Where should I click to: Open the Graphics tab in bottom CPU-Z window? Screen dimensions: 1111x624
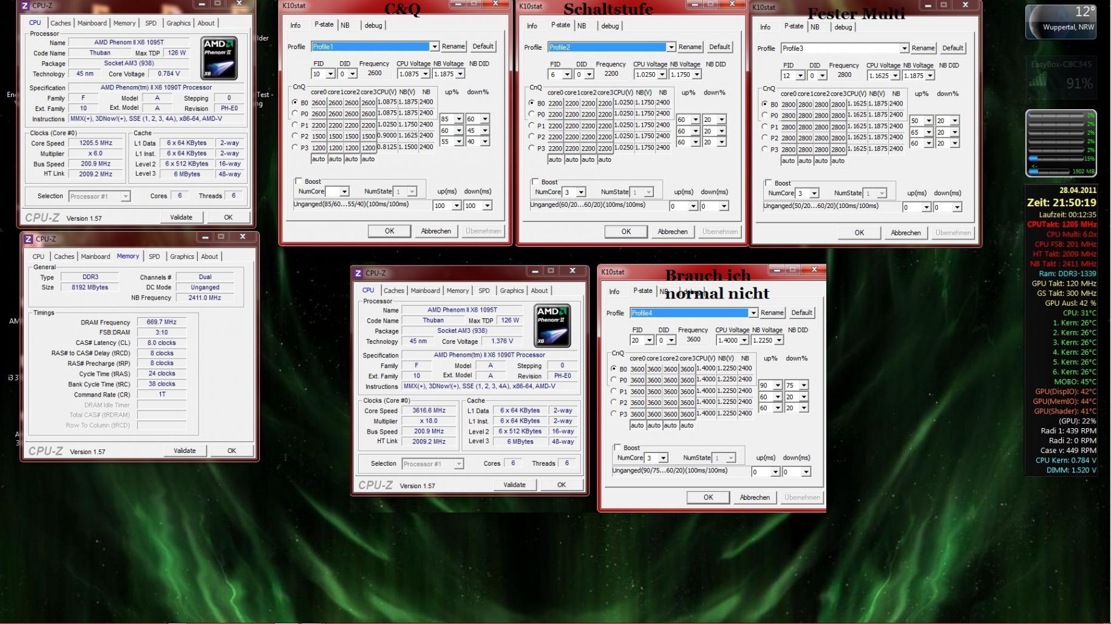pyautogui.click(x=512, y=290)
